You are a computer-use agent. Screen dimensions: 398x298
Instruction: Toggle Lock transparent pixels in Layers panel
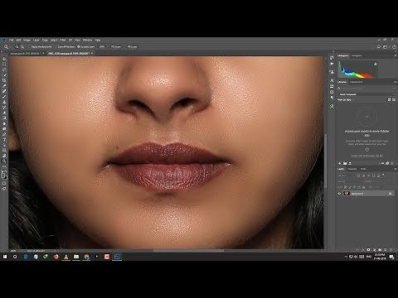pyautogui.click(x=345, y=187)
